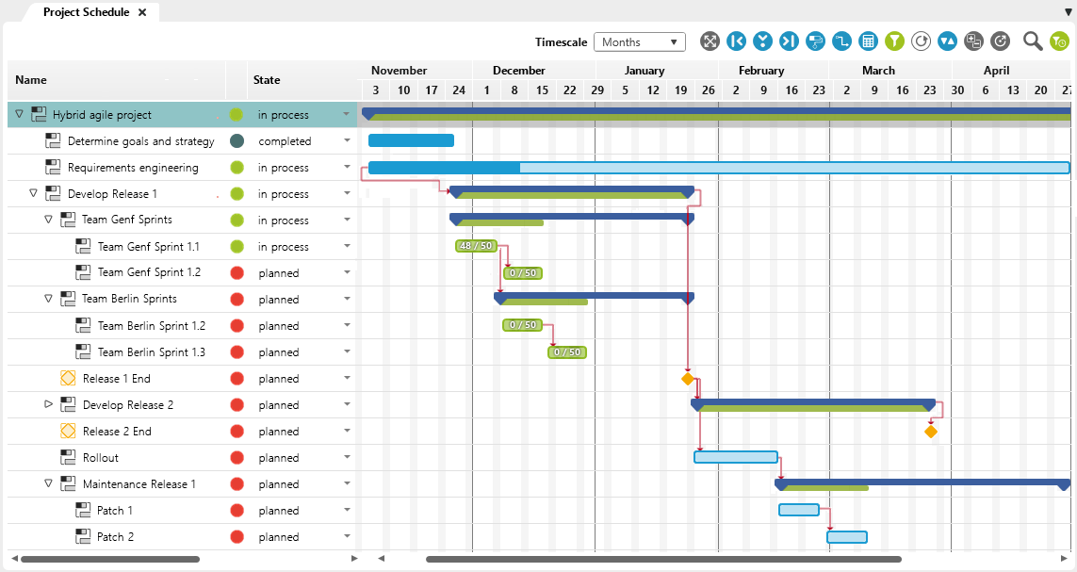Click the fit-to-screen expand arrows icon
The width and height of the screenshot is (1077, 572).
point(710,41)
